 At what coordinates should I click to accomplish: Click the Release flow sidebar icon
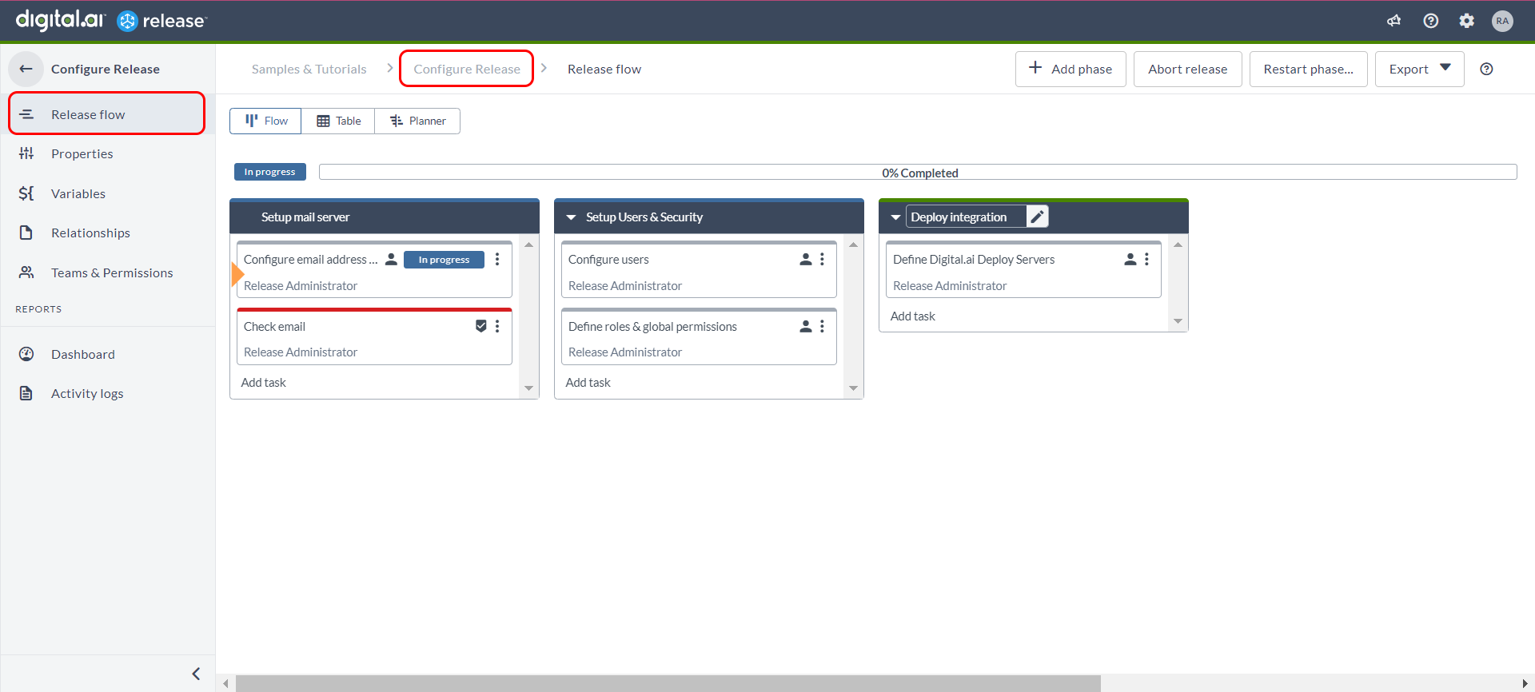[x=26, y=114]
